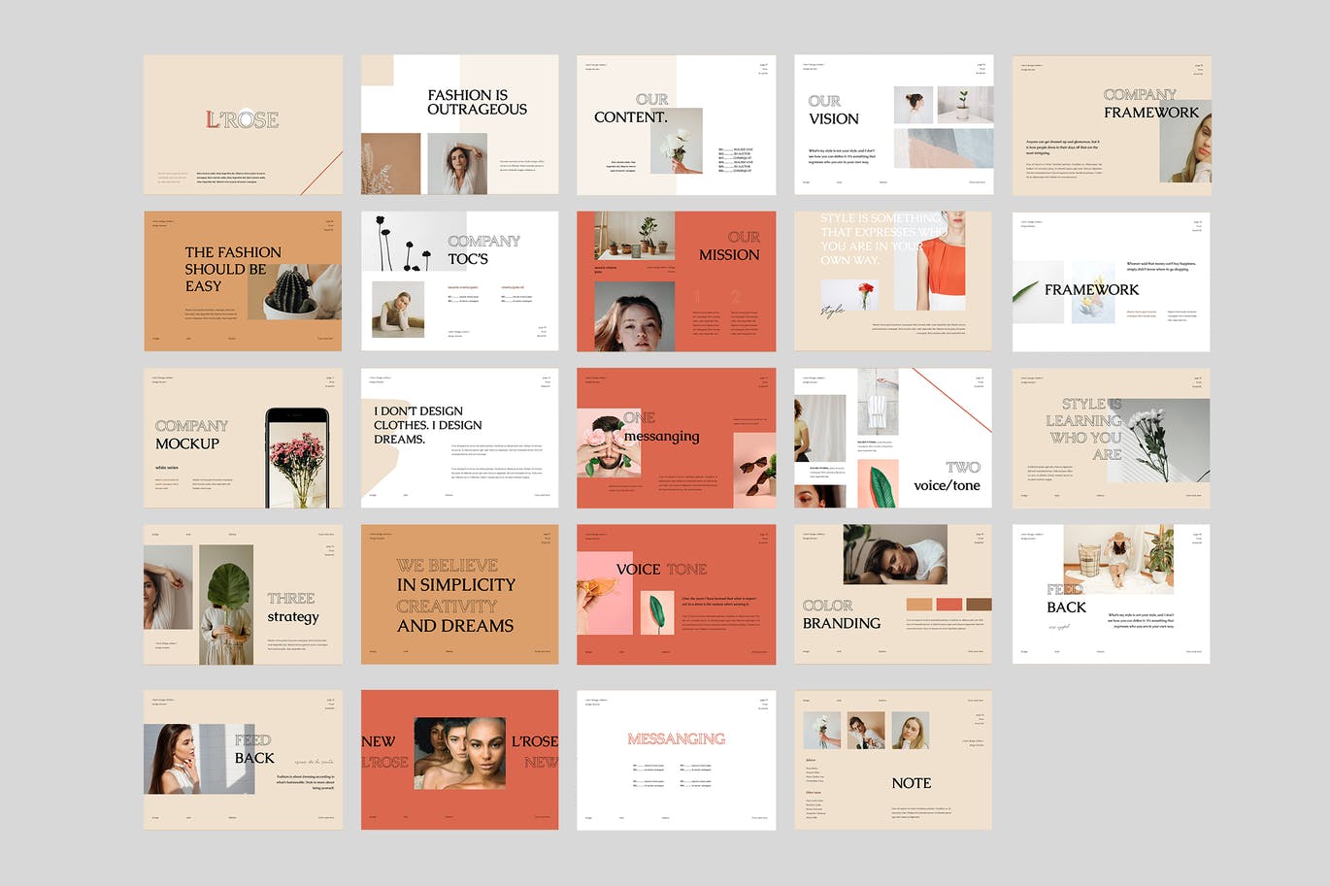
Task: Click the 'MISSION' heading text
Action: [x=729, y=255]
